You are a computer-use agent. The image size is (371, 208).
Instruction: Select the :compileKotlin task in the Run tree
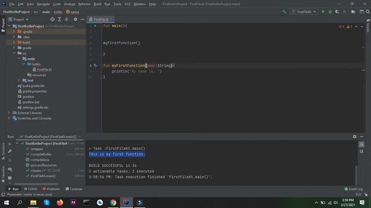pyautogui.click(x=41, y=154)
